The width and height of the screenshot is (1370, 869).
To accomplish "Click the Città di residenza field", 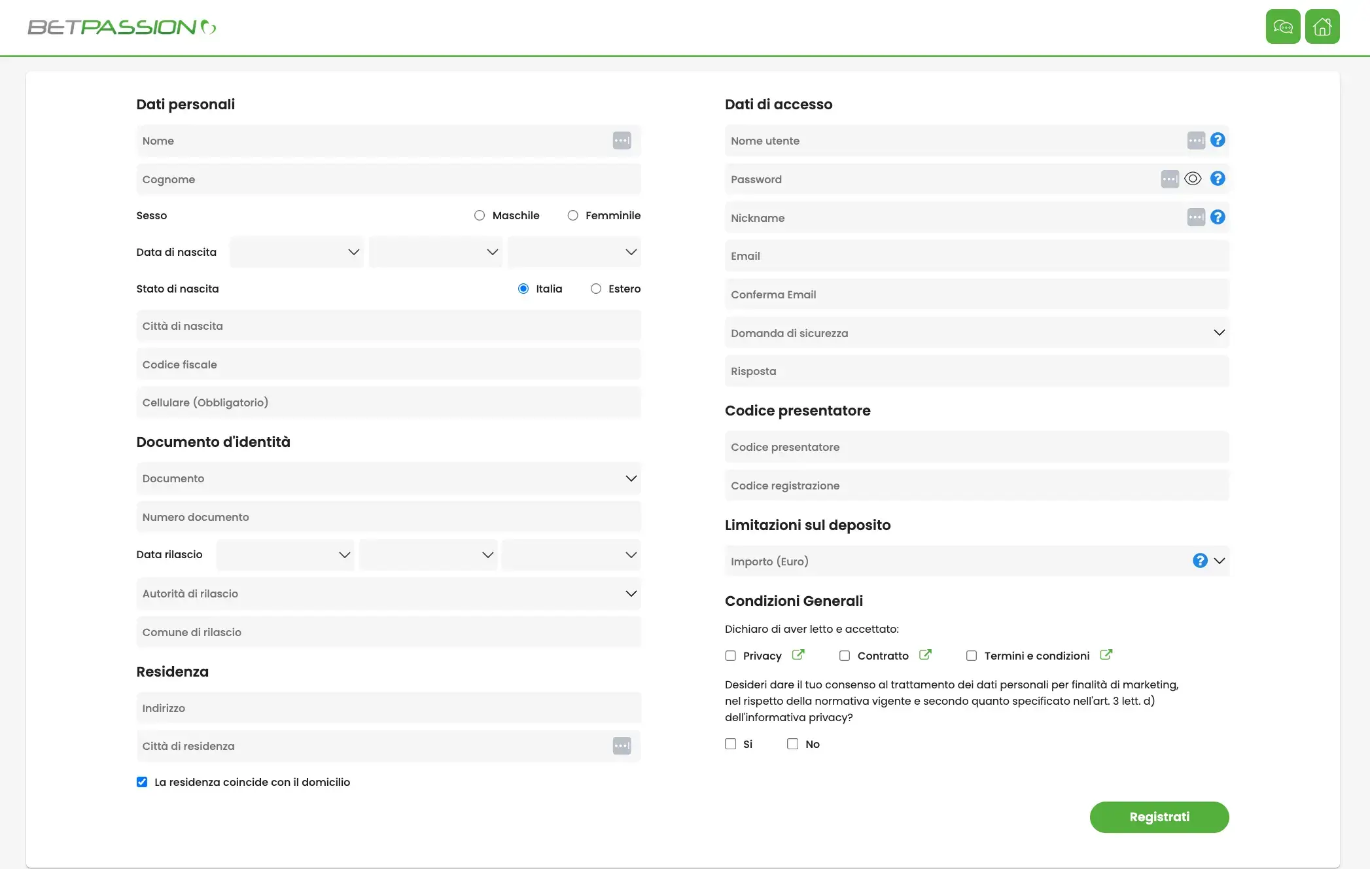I will [389, 746].
